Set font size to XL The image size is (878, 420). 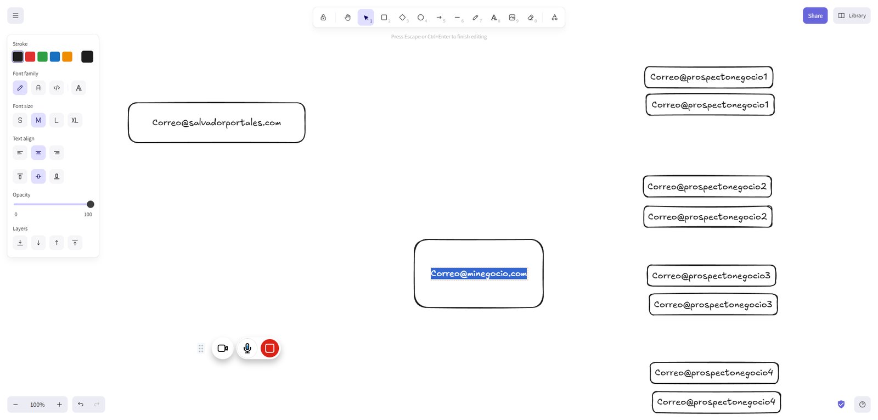(x=75, y=120)
